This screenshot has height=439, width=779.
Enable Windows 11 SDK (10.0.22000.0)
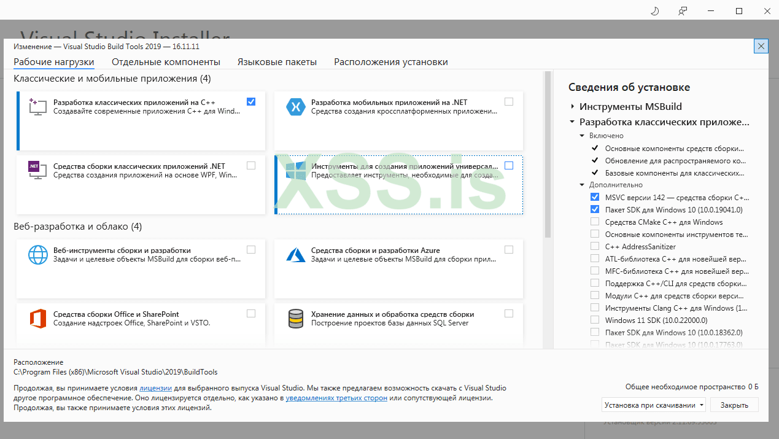click(x=595, y=320)
